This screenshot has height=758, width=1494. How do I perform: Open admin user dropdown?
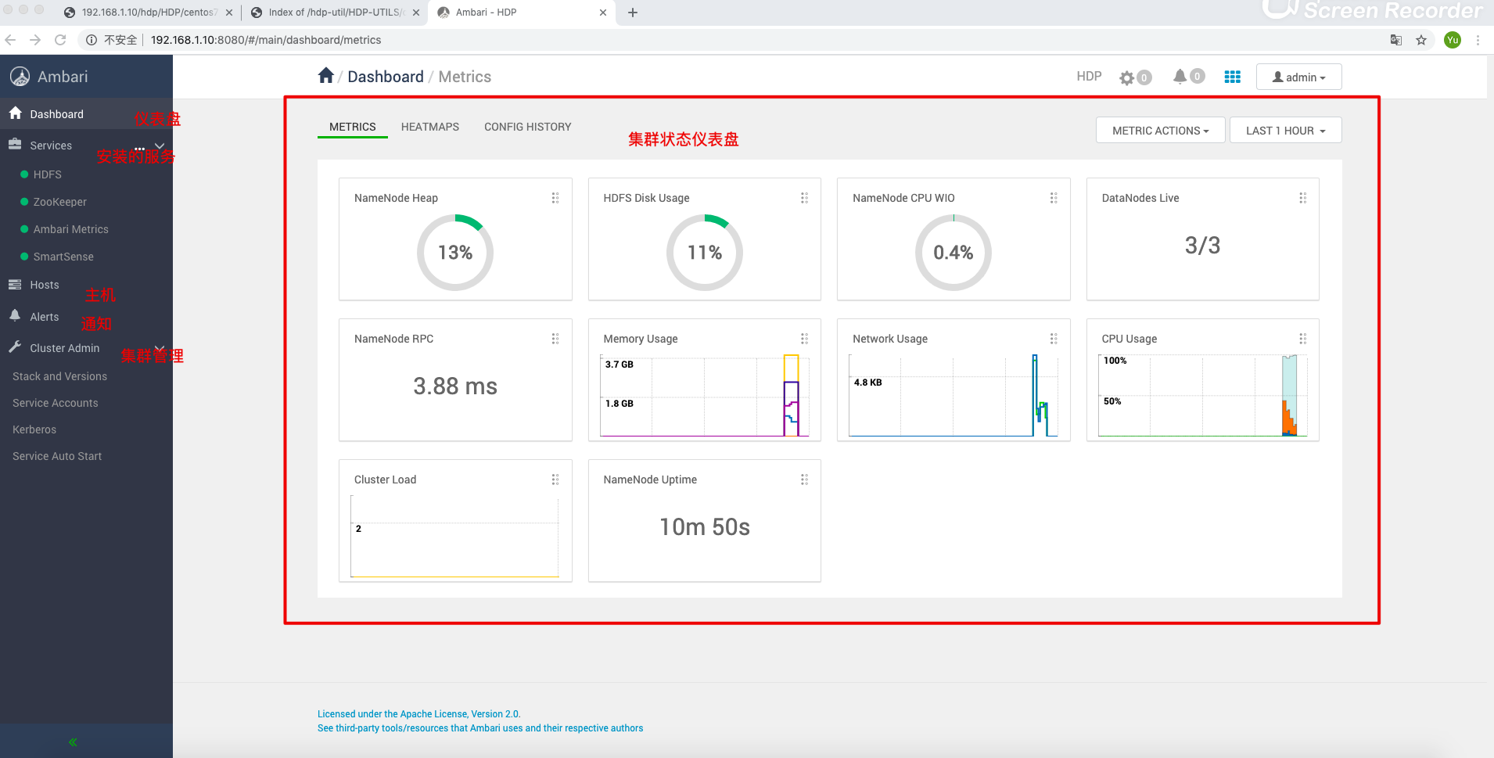pos(1298,77)
